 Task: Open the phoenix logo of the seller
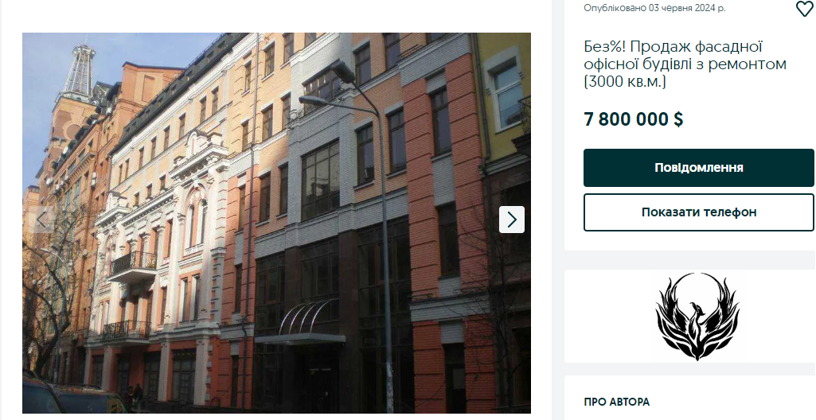pyautogui.click(x=697, y=317)
